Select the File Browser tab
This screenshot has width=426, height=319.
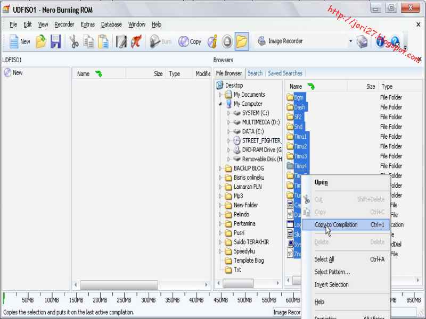pos(229,73)
